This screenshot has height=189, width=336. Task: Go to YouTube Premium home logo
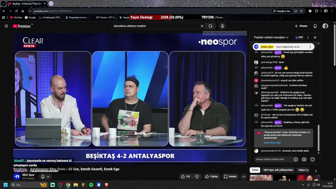(x=22, y=26)
